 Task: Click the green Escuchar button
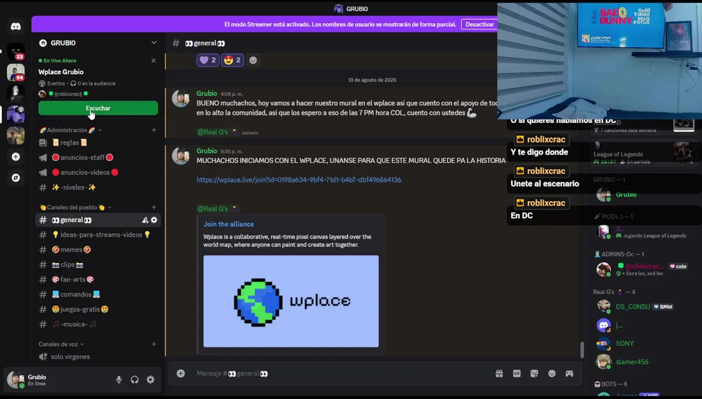(x=98, y=108)
